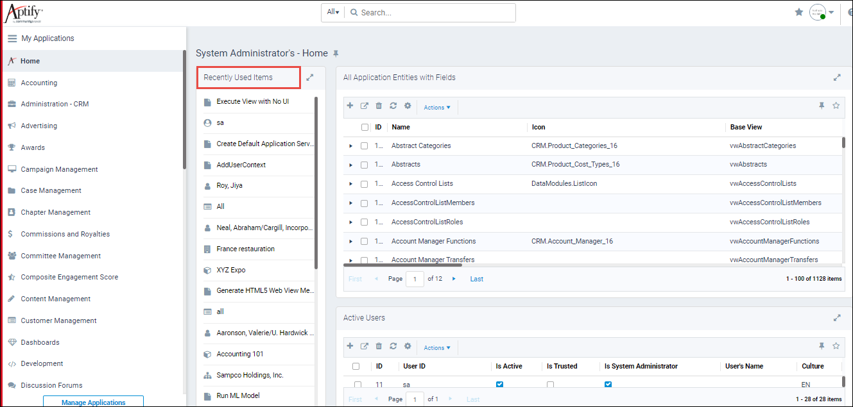Open the Actions dropdown in entities toolbar

[437, 107]
